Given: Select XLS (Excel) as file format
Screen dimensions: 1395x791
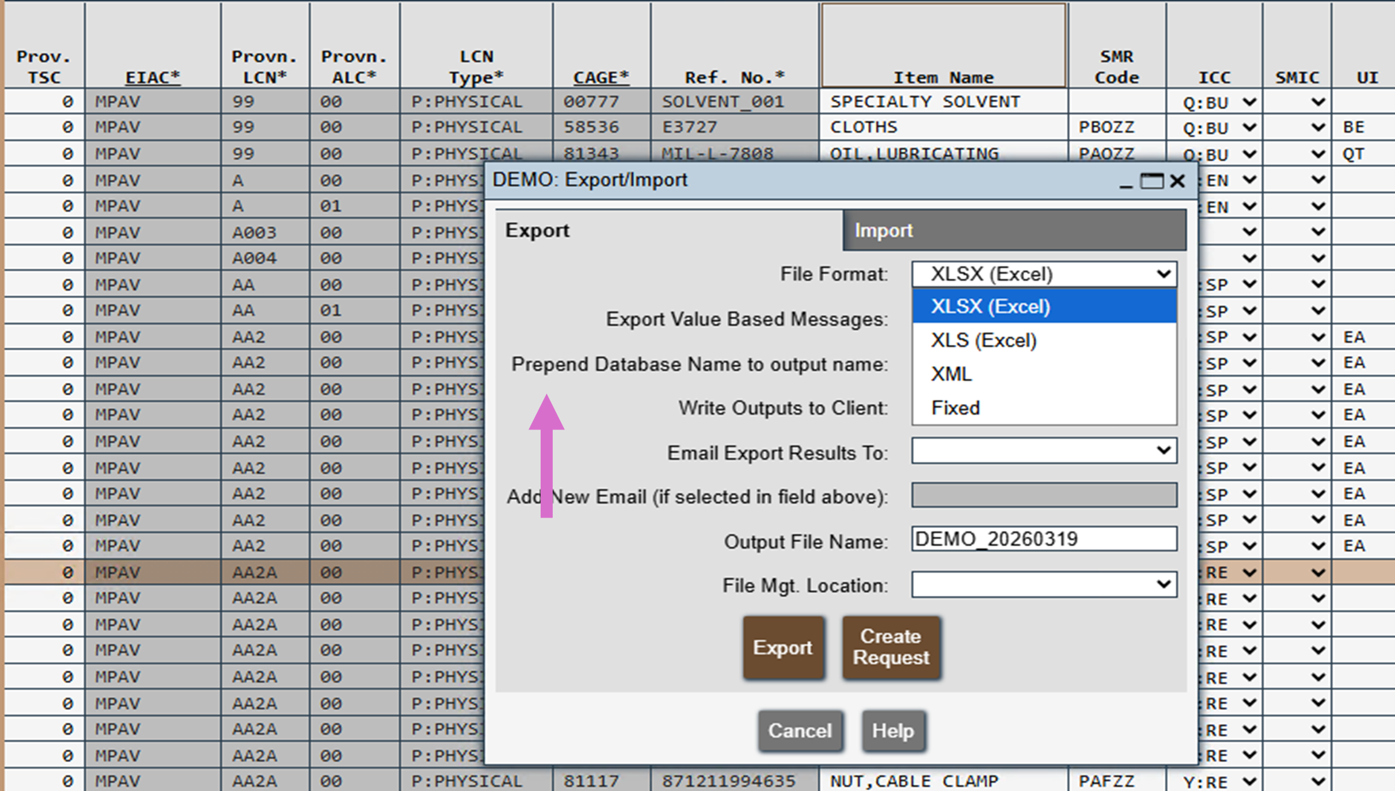Looking at the screenshot, I should pyautogui.click(x=982, y=340).
